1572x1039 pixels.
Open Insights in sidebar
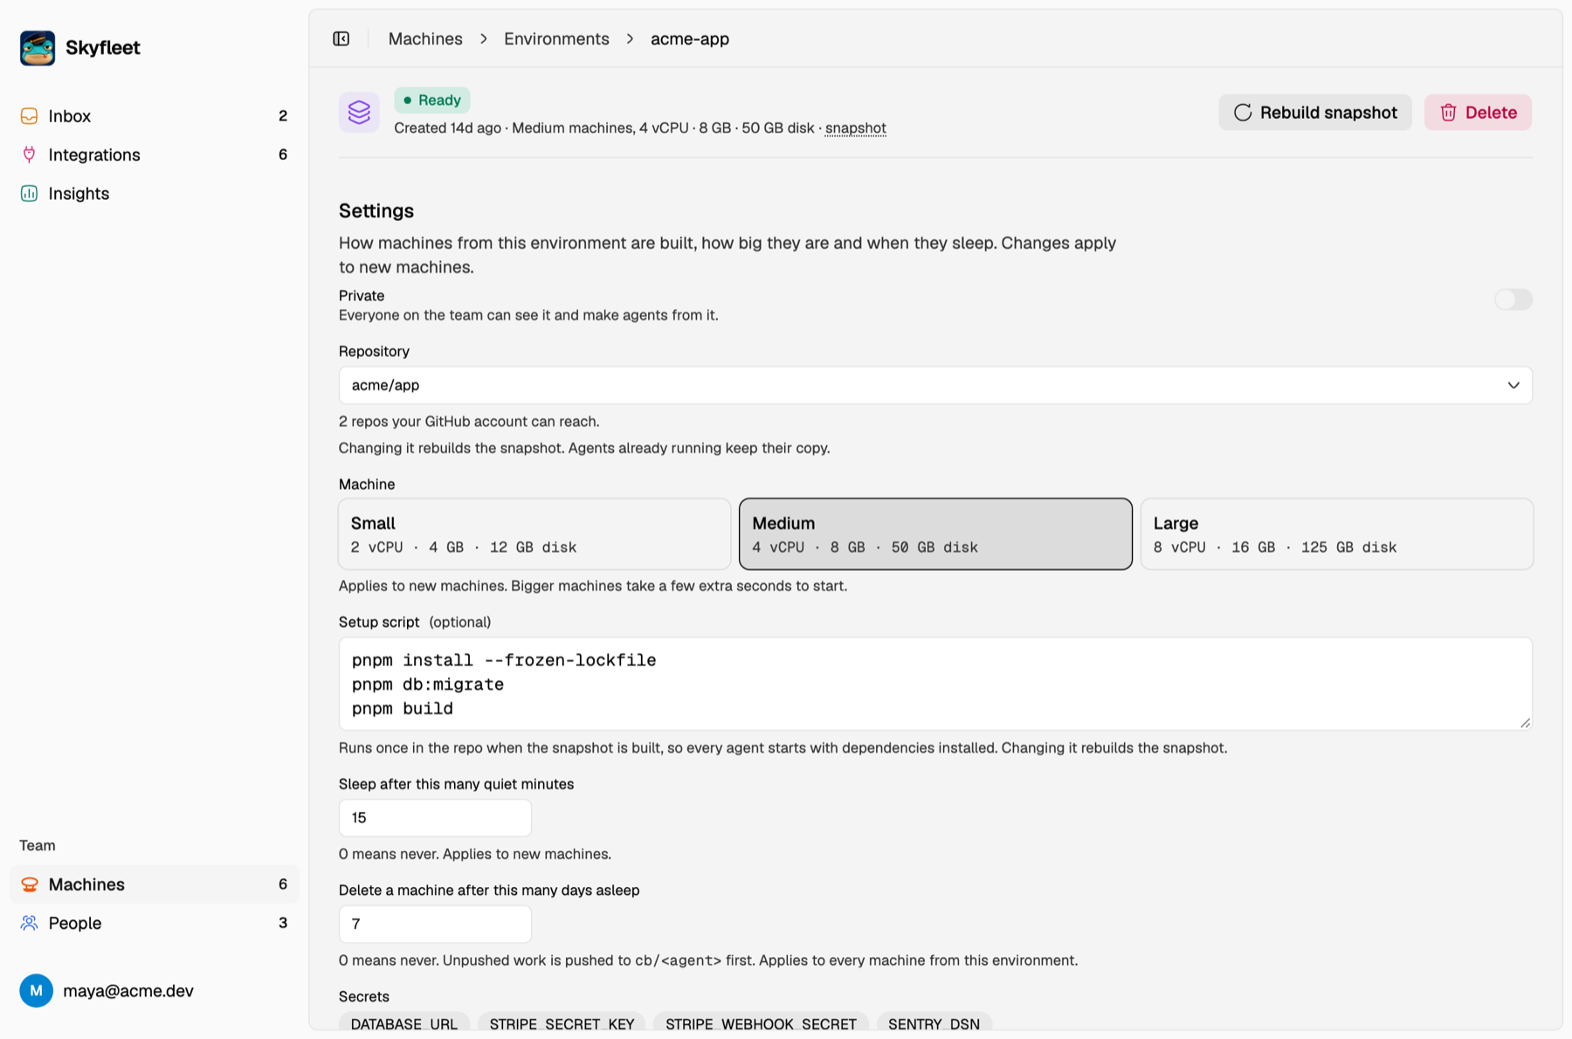[x=155, y=194]
